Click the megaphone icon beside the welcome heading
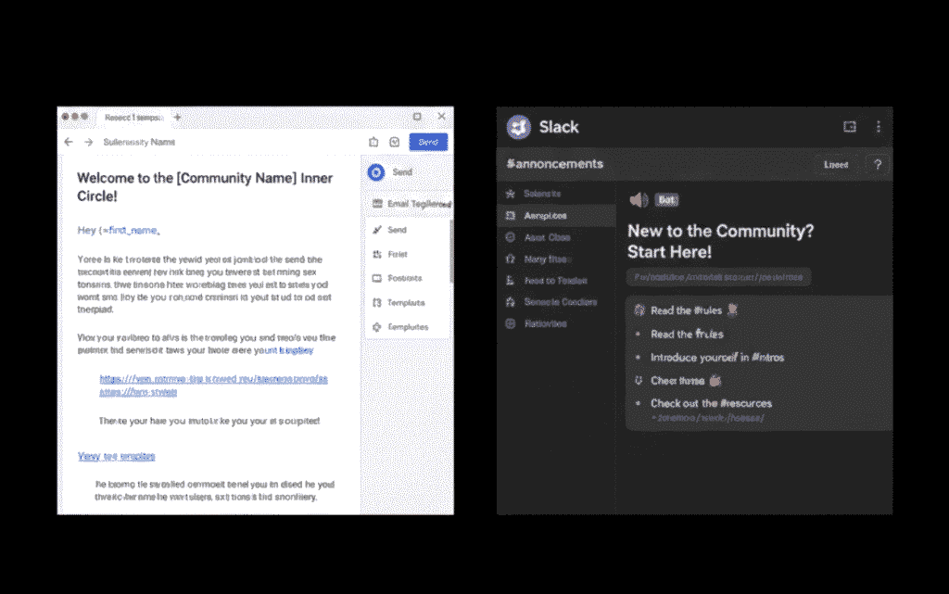 tap(640, 199)
